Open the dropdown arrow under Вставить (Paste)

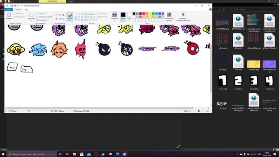[x=9, y=20]
